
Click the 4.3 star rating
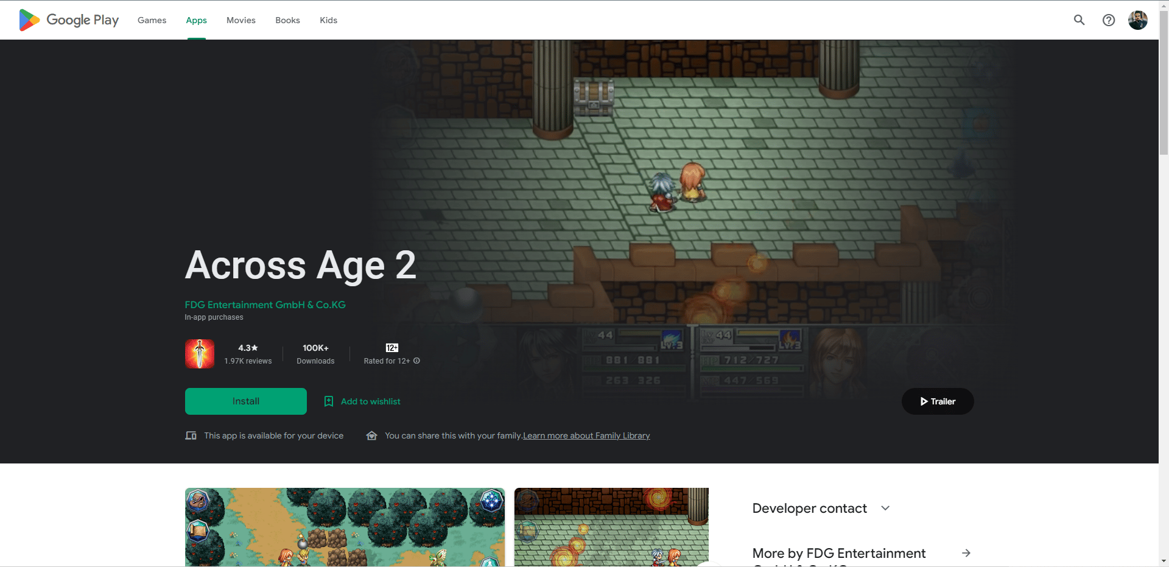pyautogui.click(x=248, y=348)
